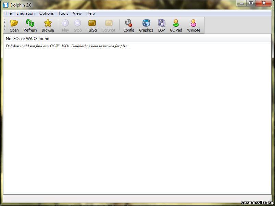Take a screenshot with ScrShot
The image size is (275, 206).
(x=109, y=26)
